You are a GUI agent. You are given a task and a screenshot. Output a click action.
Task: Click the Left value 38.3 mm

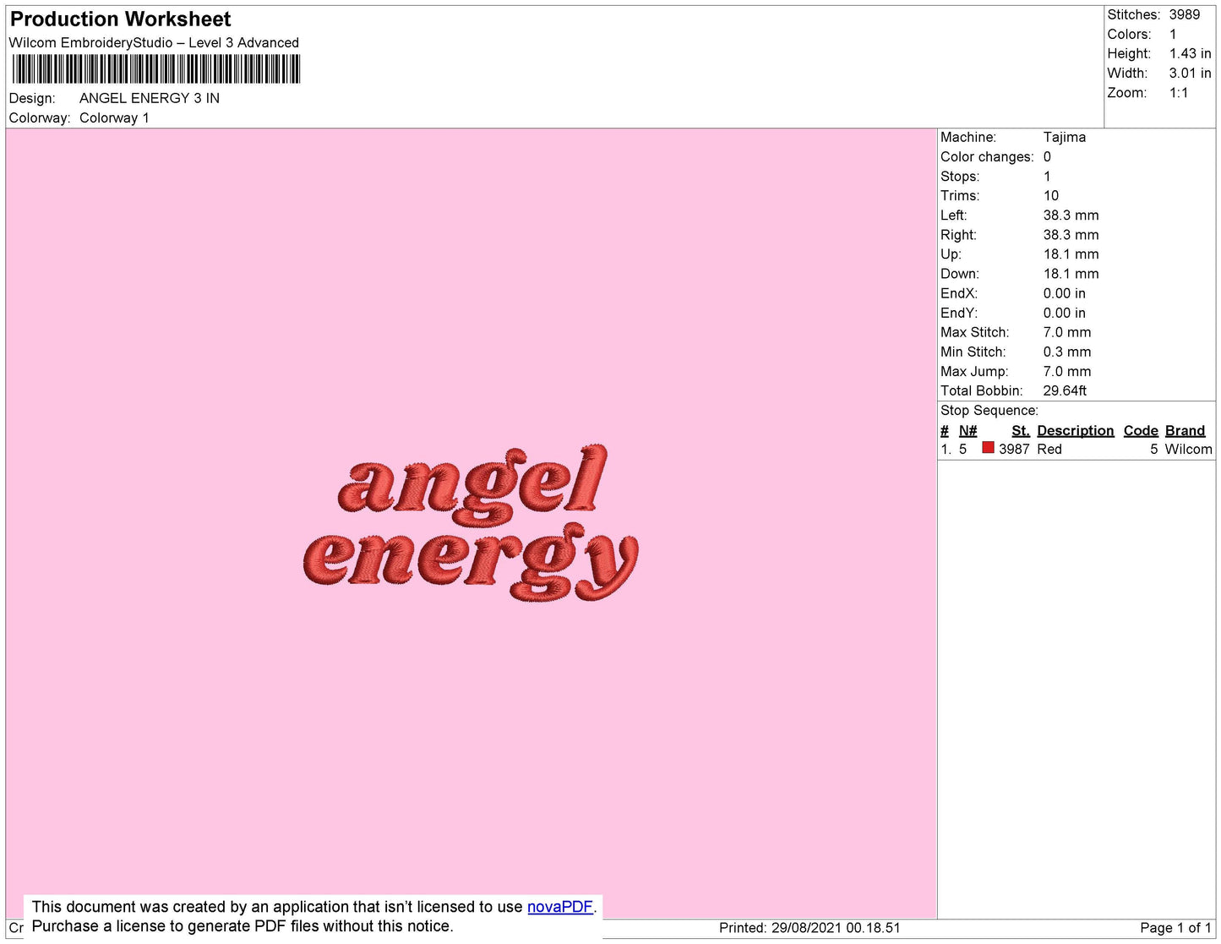(x=1071, y=216)
